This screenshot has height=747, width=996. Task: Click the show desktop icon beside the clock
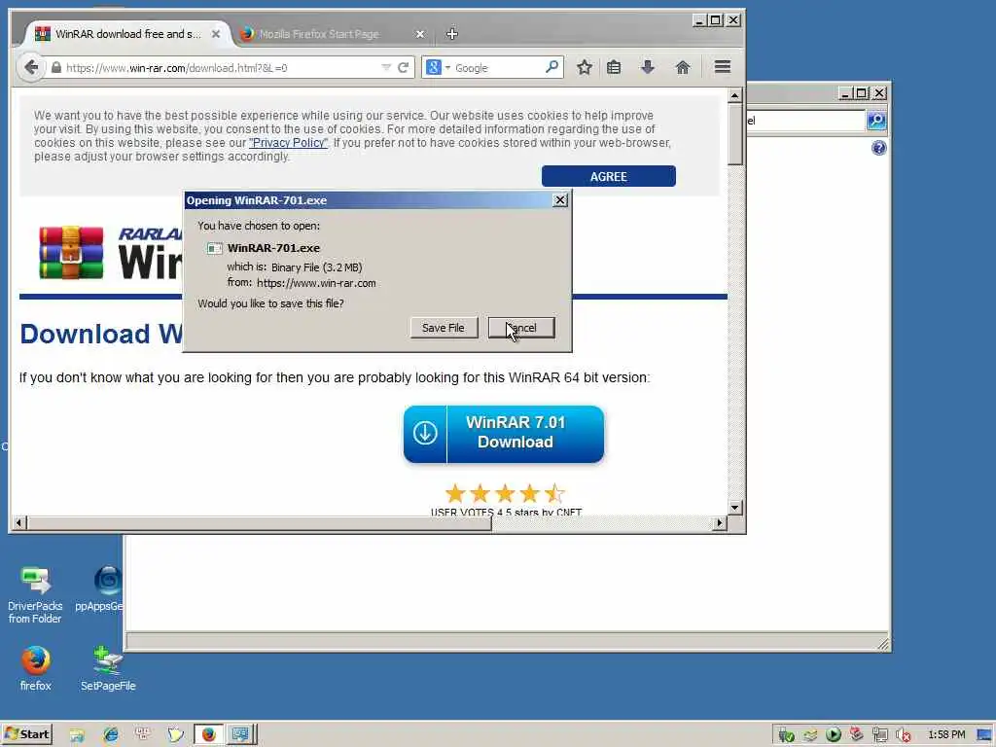(984, 735)
